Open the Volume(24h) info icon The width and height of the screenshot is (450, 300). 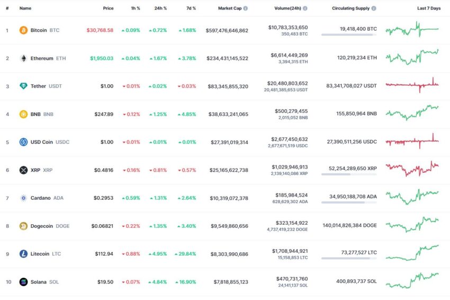click(x=305, y=8)
